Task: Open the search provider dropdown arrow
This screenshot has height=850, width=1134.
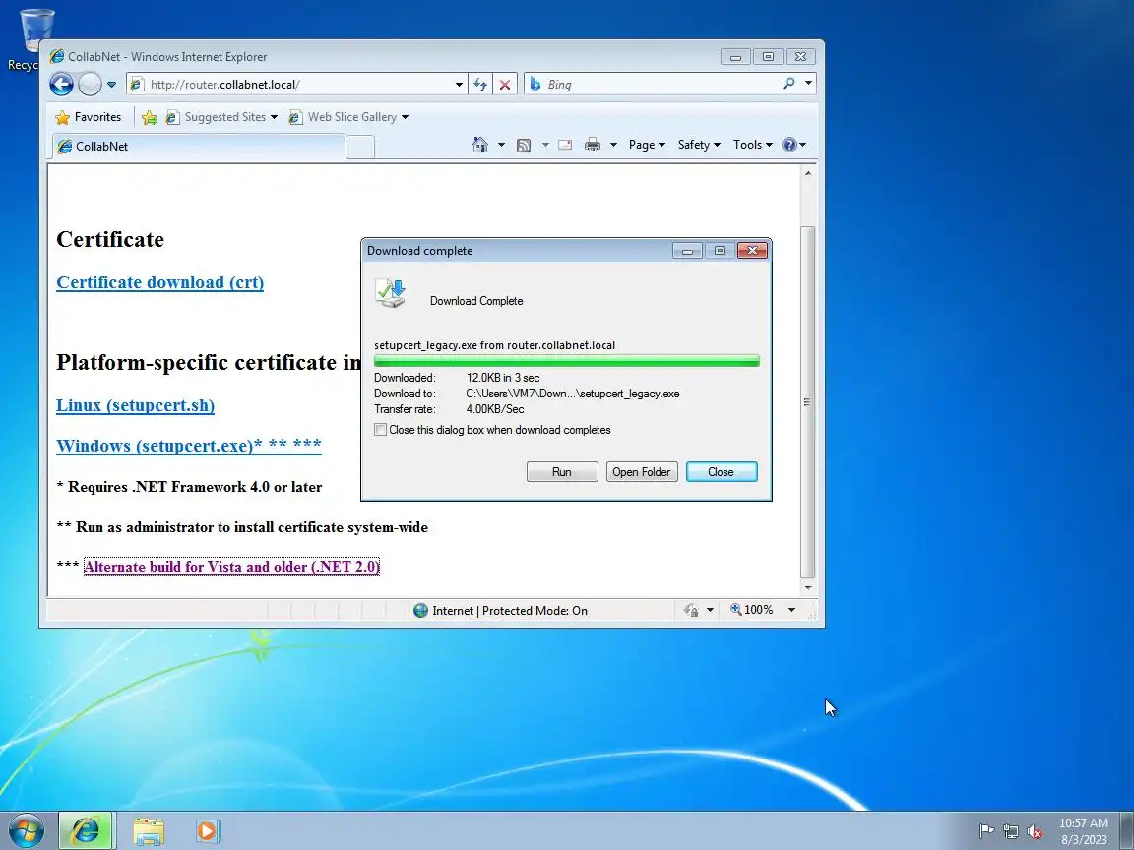Action: (808, 84)
